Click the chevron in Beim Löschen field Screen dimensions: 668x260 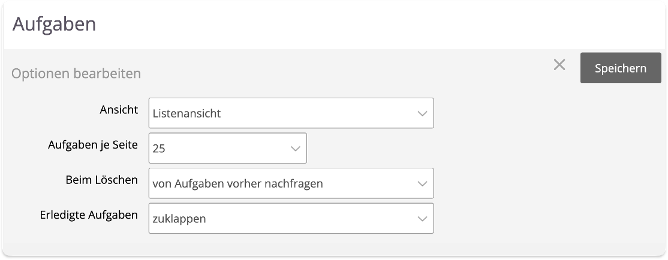[x=422, y=183]
